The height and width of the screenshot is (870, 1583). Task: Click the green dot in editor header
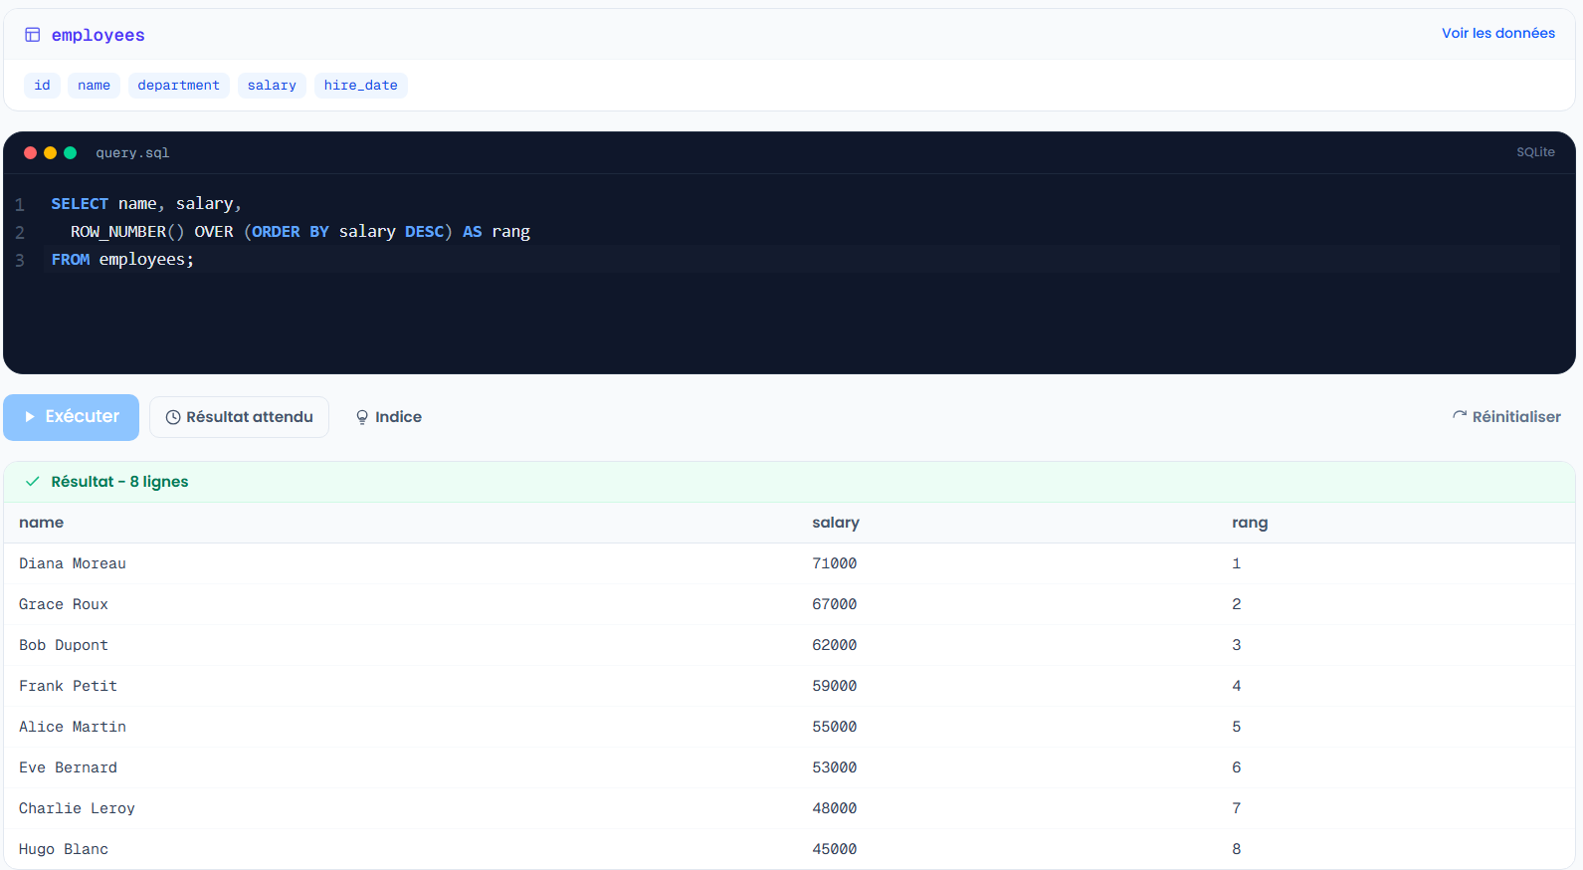(71, 152)
